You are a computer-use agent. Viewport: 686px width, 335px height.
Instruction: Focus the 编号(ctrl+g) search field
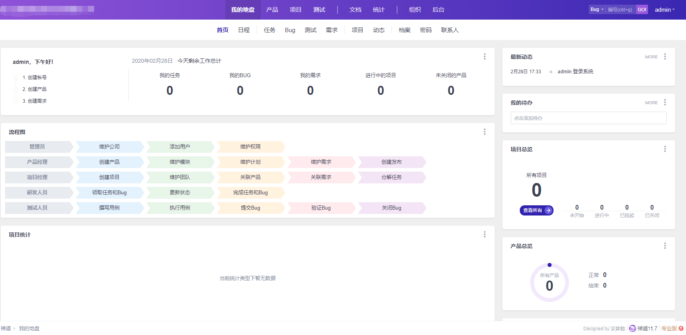coord(621,9)
